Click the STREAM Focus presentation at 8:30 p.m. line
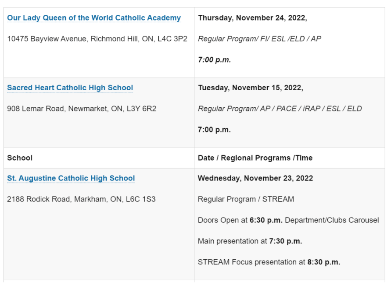Image resolution: width=391 pixels, height=285 pixels. (x=269, y=262)
